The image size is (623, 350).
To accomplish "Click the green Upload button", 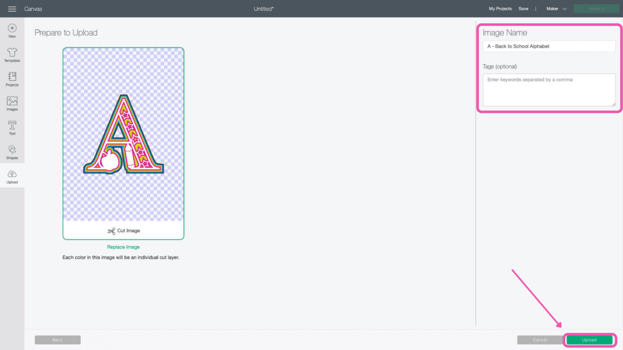I will (589, 340).
